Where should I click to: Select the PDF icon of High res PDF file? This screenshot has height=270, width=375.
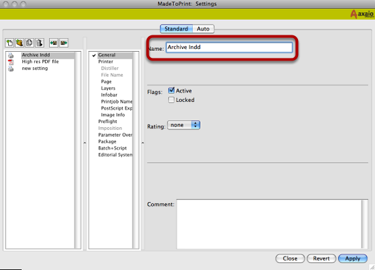tap(11, 62)
